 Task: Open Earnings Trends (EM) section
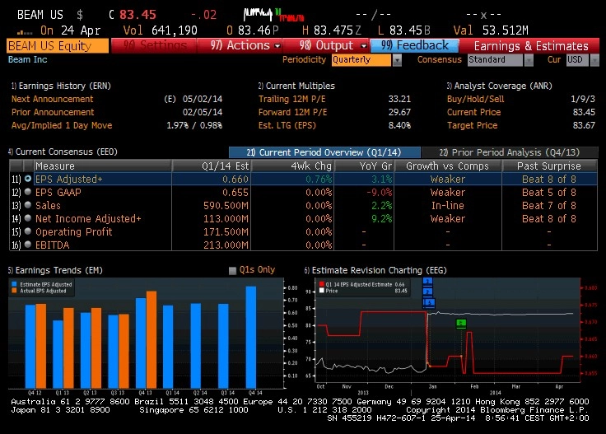[x=55, y=270]
